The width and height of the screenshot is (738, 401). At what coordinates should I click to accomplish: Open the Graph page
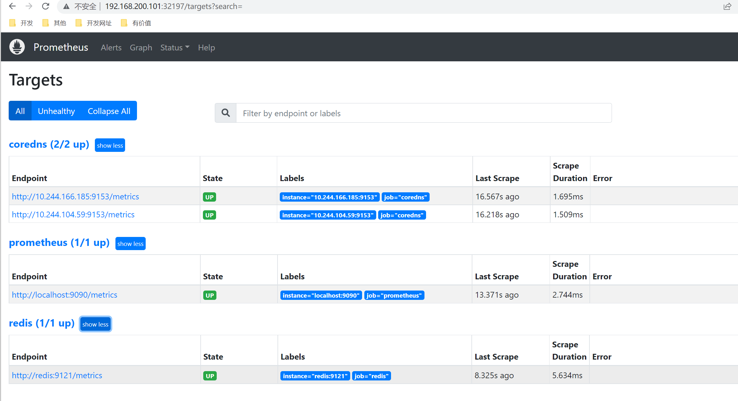tap(141, 48)
